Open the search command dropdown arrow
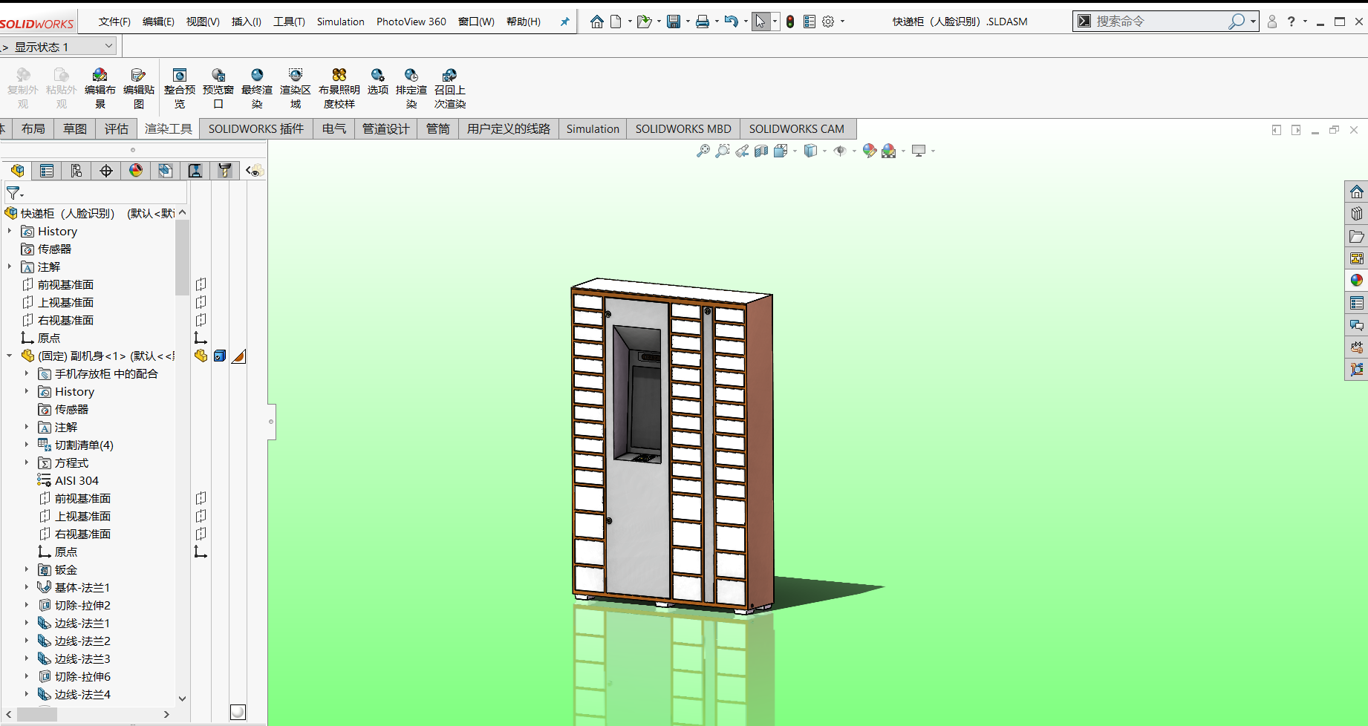The height and width of the screenshot is (726, 1368). (x=1253, y=22)
